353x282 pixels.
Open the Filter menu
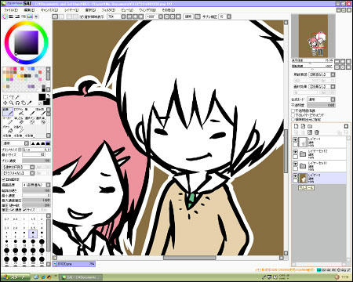(108, 10)
